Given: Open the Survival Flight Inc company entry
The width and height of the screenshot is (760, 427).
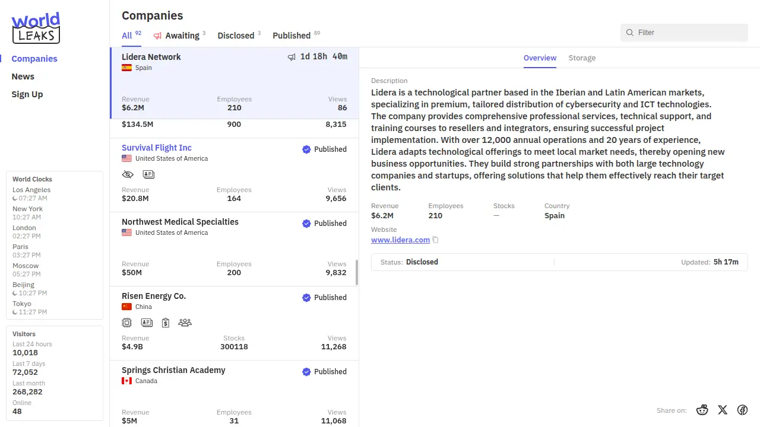Looking at the screenshot, I should click(157, 148).
